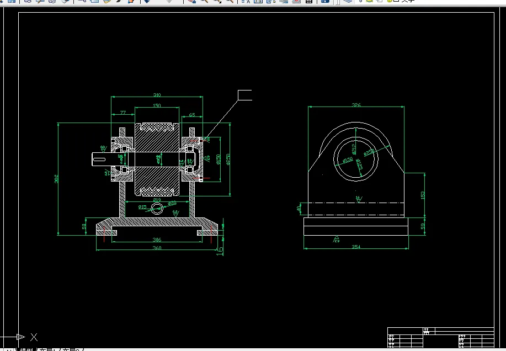Select the 150 roller width dimension above the section
506x351 pixels.
[157, 105]
